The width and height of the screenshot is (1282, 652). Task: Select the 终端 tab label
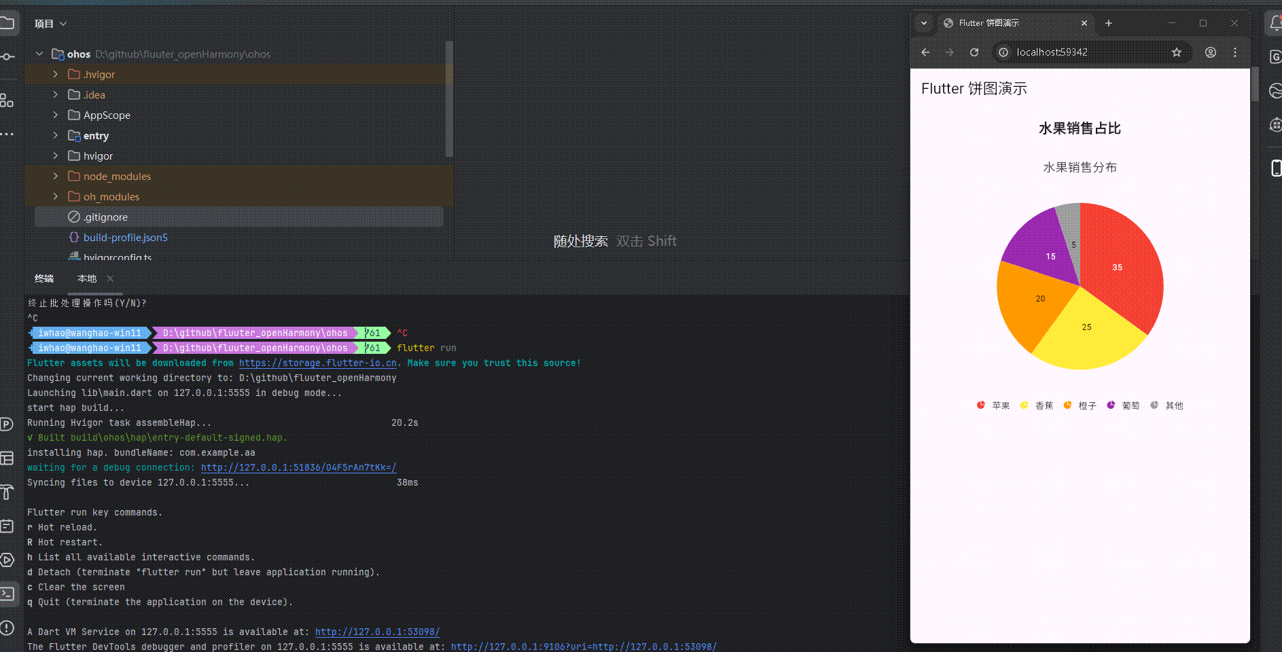[44, 278]
